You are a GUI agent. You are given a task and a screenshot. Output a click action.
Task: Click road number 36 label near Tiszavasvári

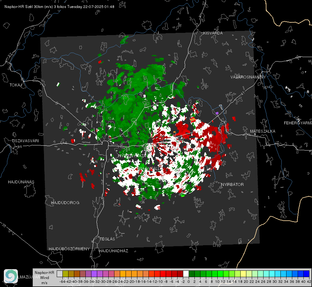[20, 147]
